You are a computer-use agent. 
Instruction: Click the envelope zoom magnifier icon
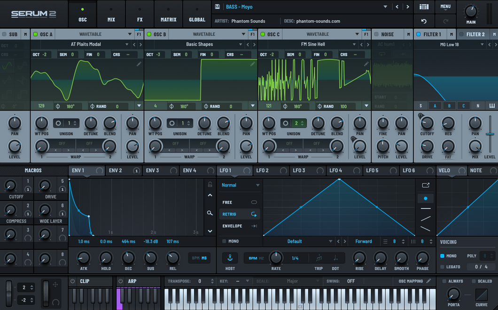(x=210, y=213)
